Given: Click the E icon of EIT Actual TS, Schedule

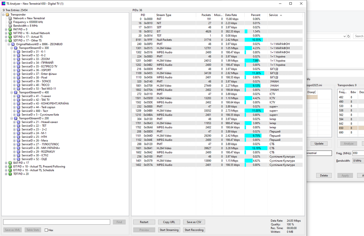Looking at the screenshot, I should (x=10, y=170).
